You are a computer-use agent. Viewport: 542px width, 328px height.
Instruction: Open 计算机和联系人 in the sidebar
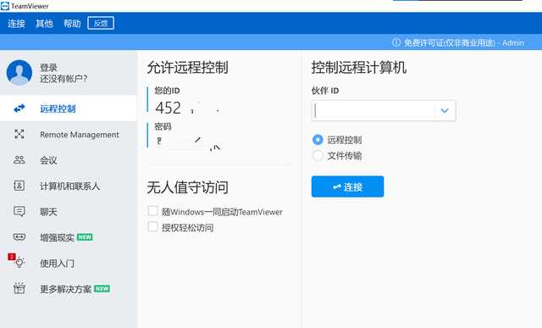(69, 186)
